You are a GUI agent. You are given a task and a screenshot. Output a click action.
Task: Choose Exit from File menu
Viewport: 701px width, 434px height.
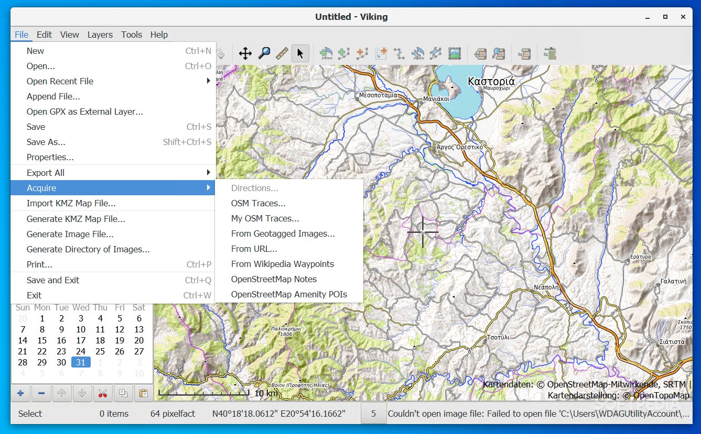pos(113,295)
